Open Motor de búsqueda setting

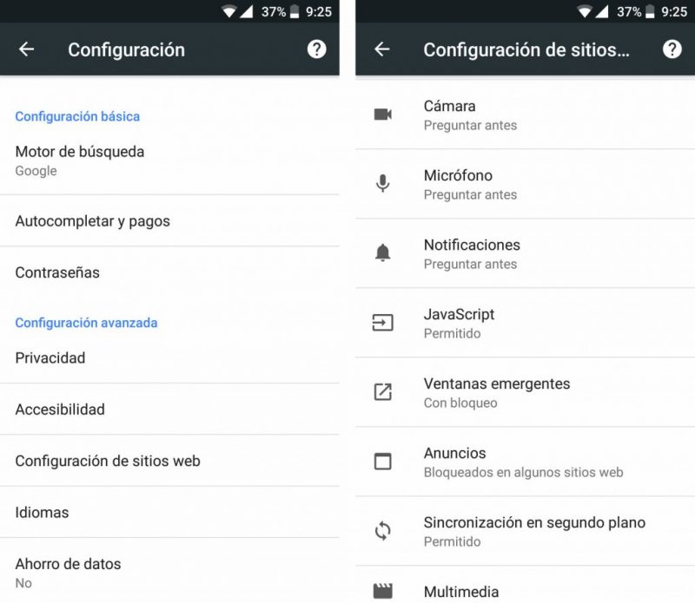tap(169, 161)
